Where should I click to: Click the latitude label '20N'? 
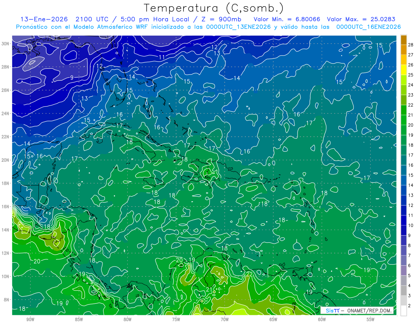click(x=5, y=160)
